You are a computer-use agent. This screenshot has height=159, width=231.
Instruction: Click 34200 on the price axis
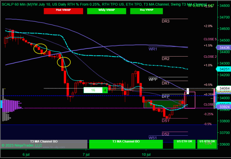(x=225, y=75)
